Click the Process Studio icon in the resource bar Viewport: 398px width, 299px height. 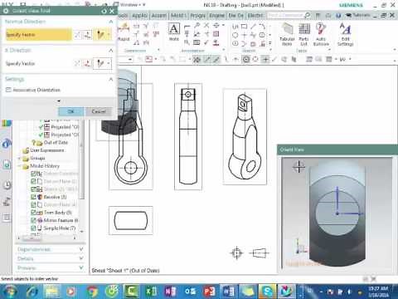click(x=7, y=202)
